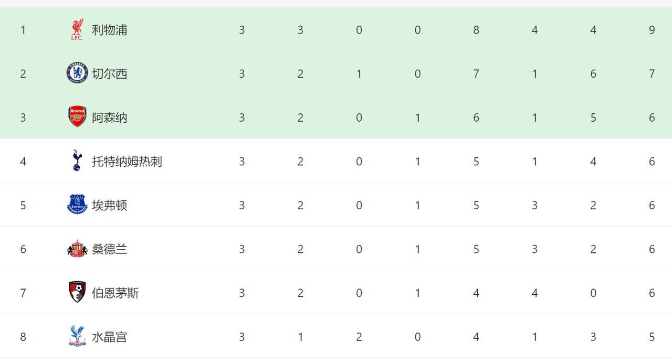
Task: Select the 水晶宫 team name
Action: [110, 336]
